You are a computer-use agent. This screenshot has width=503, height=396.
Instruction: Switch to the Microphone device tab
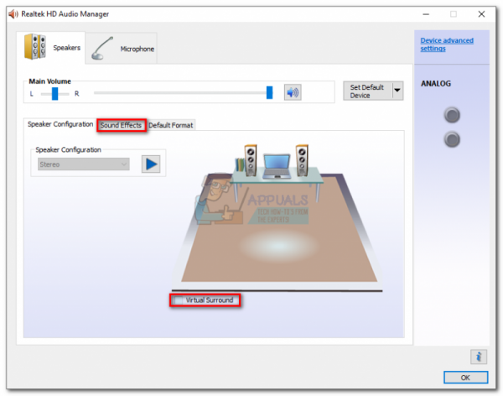tap(122, 49)
